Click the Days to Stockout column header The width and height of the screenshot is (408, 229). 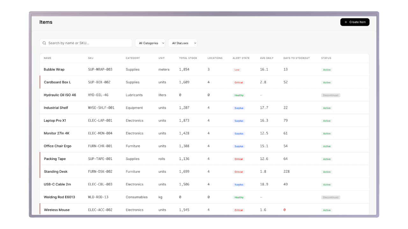click(296, 58)
